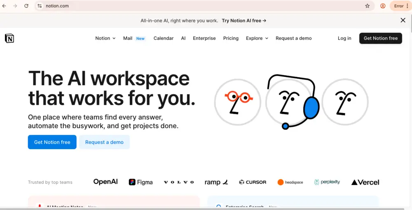Click the notion.com address bar
Viewport: 412px width, 210px height.
pos(204,6)
